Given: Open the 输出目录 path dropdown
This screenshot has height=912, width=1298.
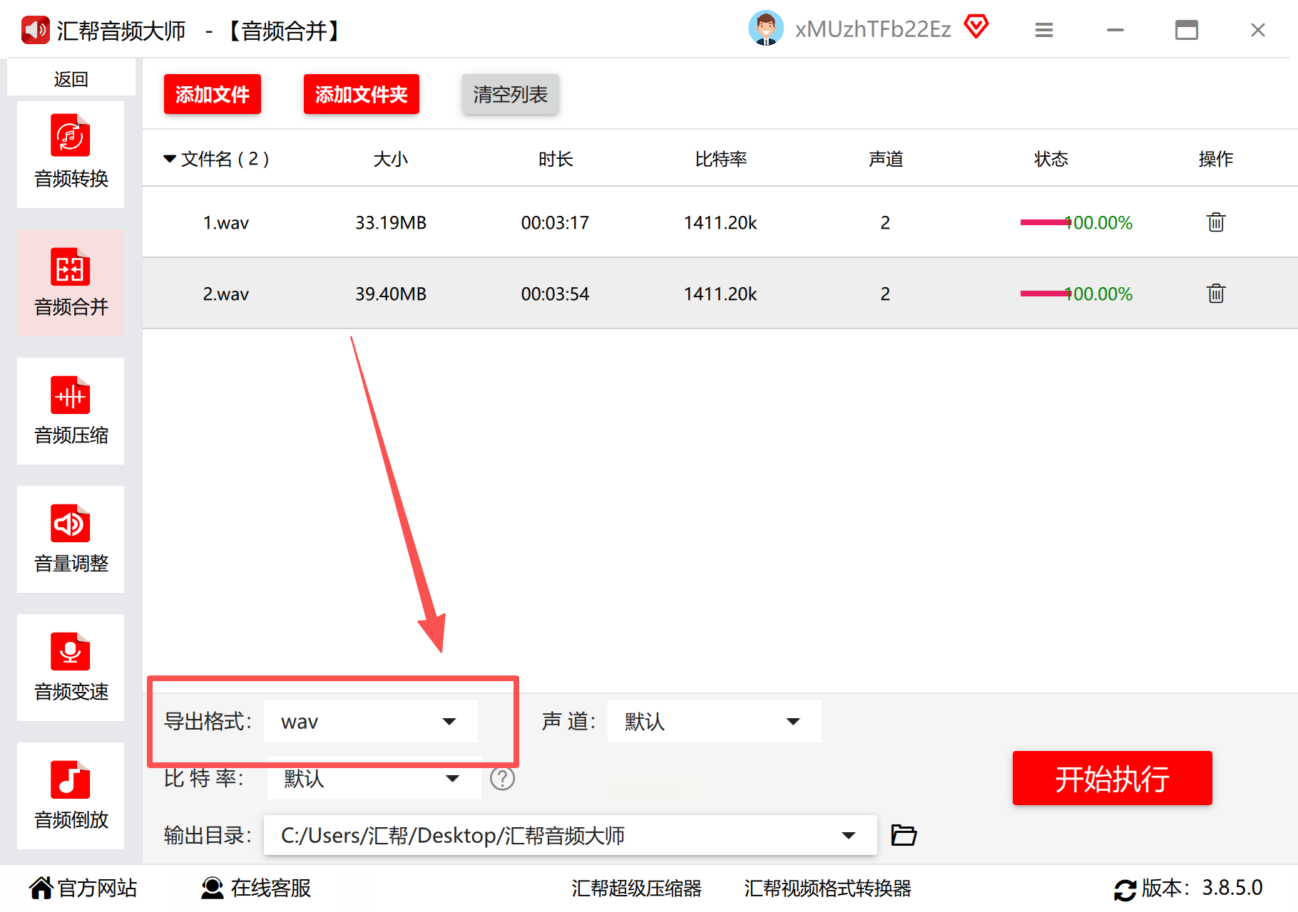Looking at the screenshot, I should coord(570,835).
